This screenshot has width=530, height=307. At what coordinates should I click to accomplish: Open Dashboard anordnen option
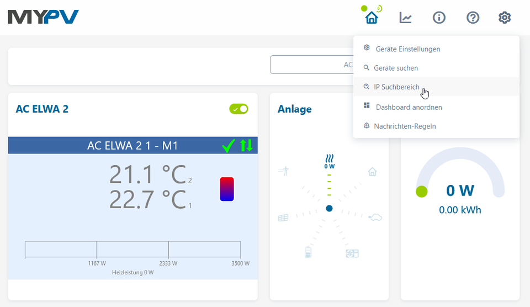point(409,107)
